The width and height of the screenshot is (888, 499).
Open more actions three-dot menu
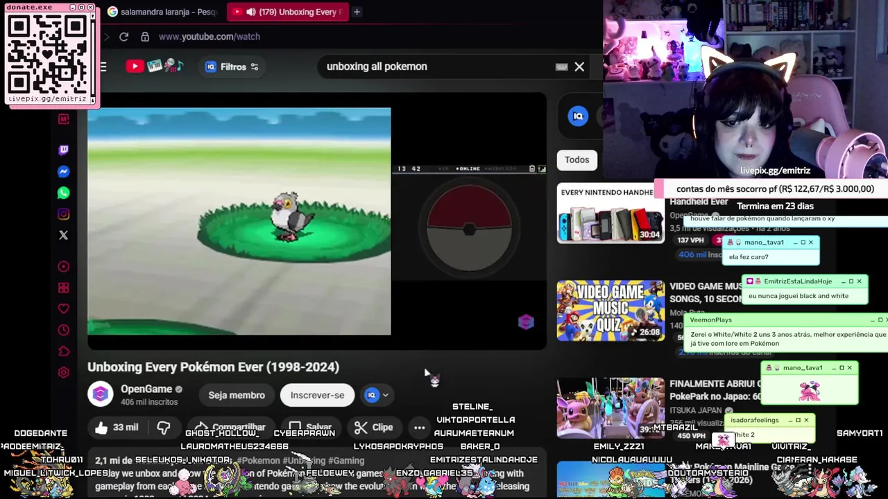coord(419,428)
